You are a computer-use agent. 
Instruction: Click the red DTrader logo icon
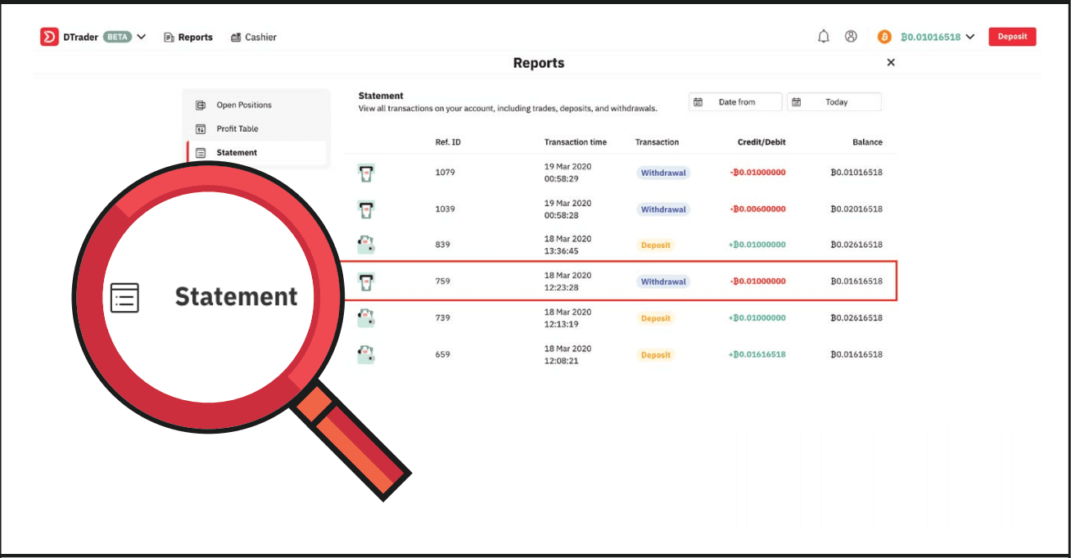click(x=49, y=37)
